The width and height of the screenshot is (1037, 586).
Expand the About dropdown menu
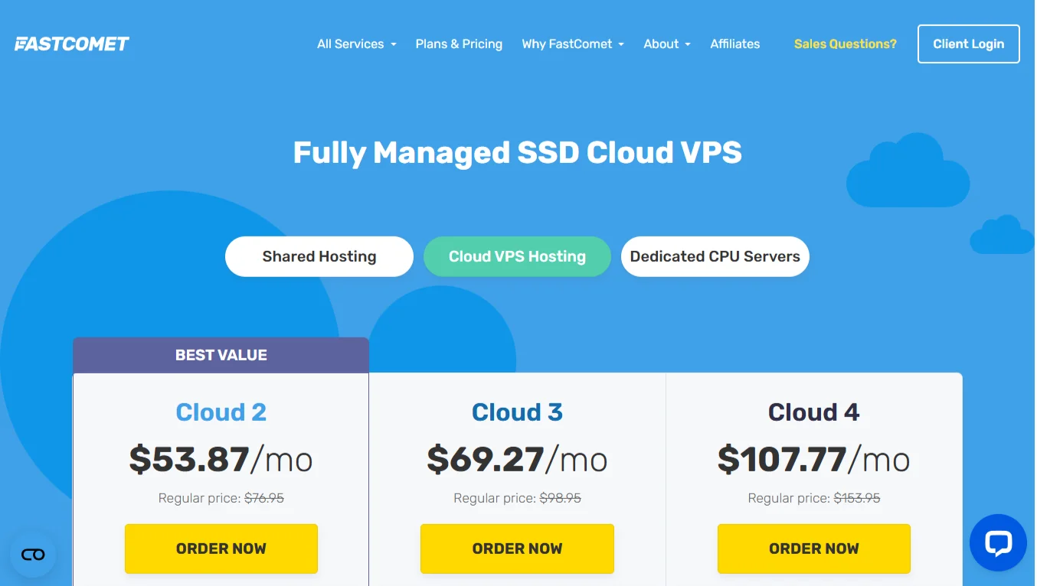click(667, 44)
